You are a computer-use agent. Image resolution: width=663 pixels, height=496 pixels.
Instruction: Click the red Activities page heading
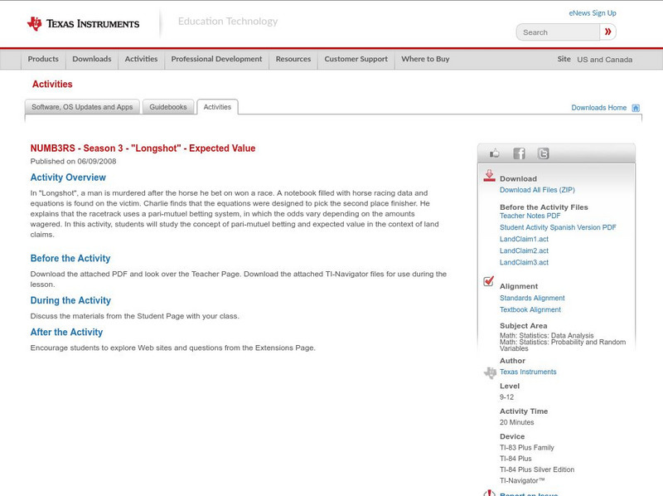[x=52, y=85]
